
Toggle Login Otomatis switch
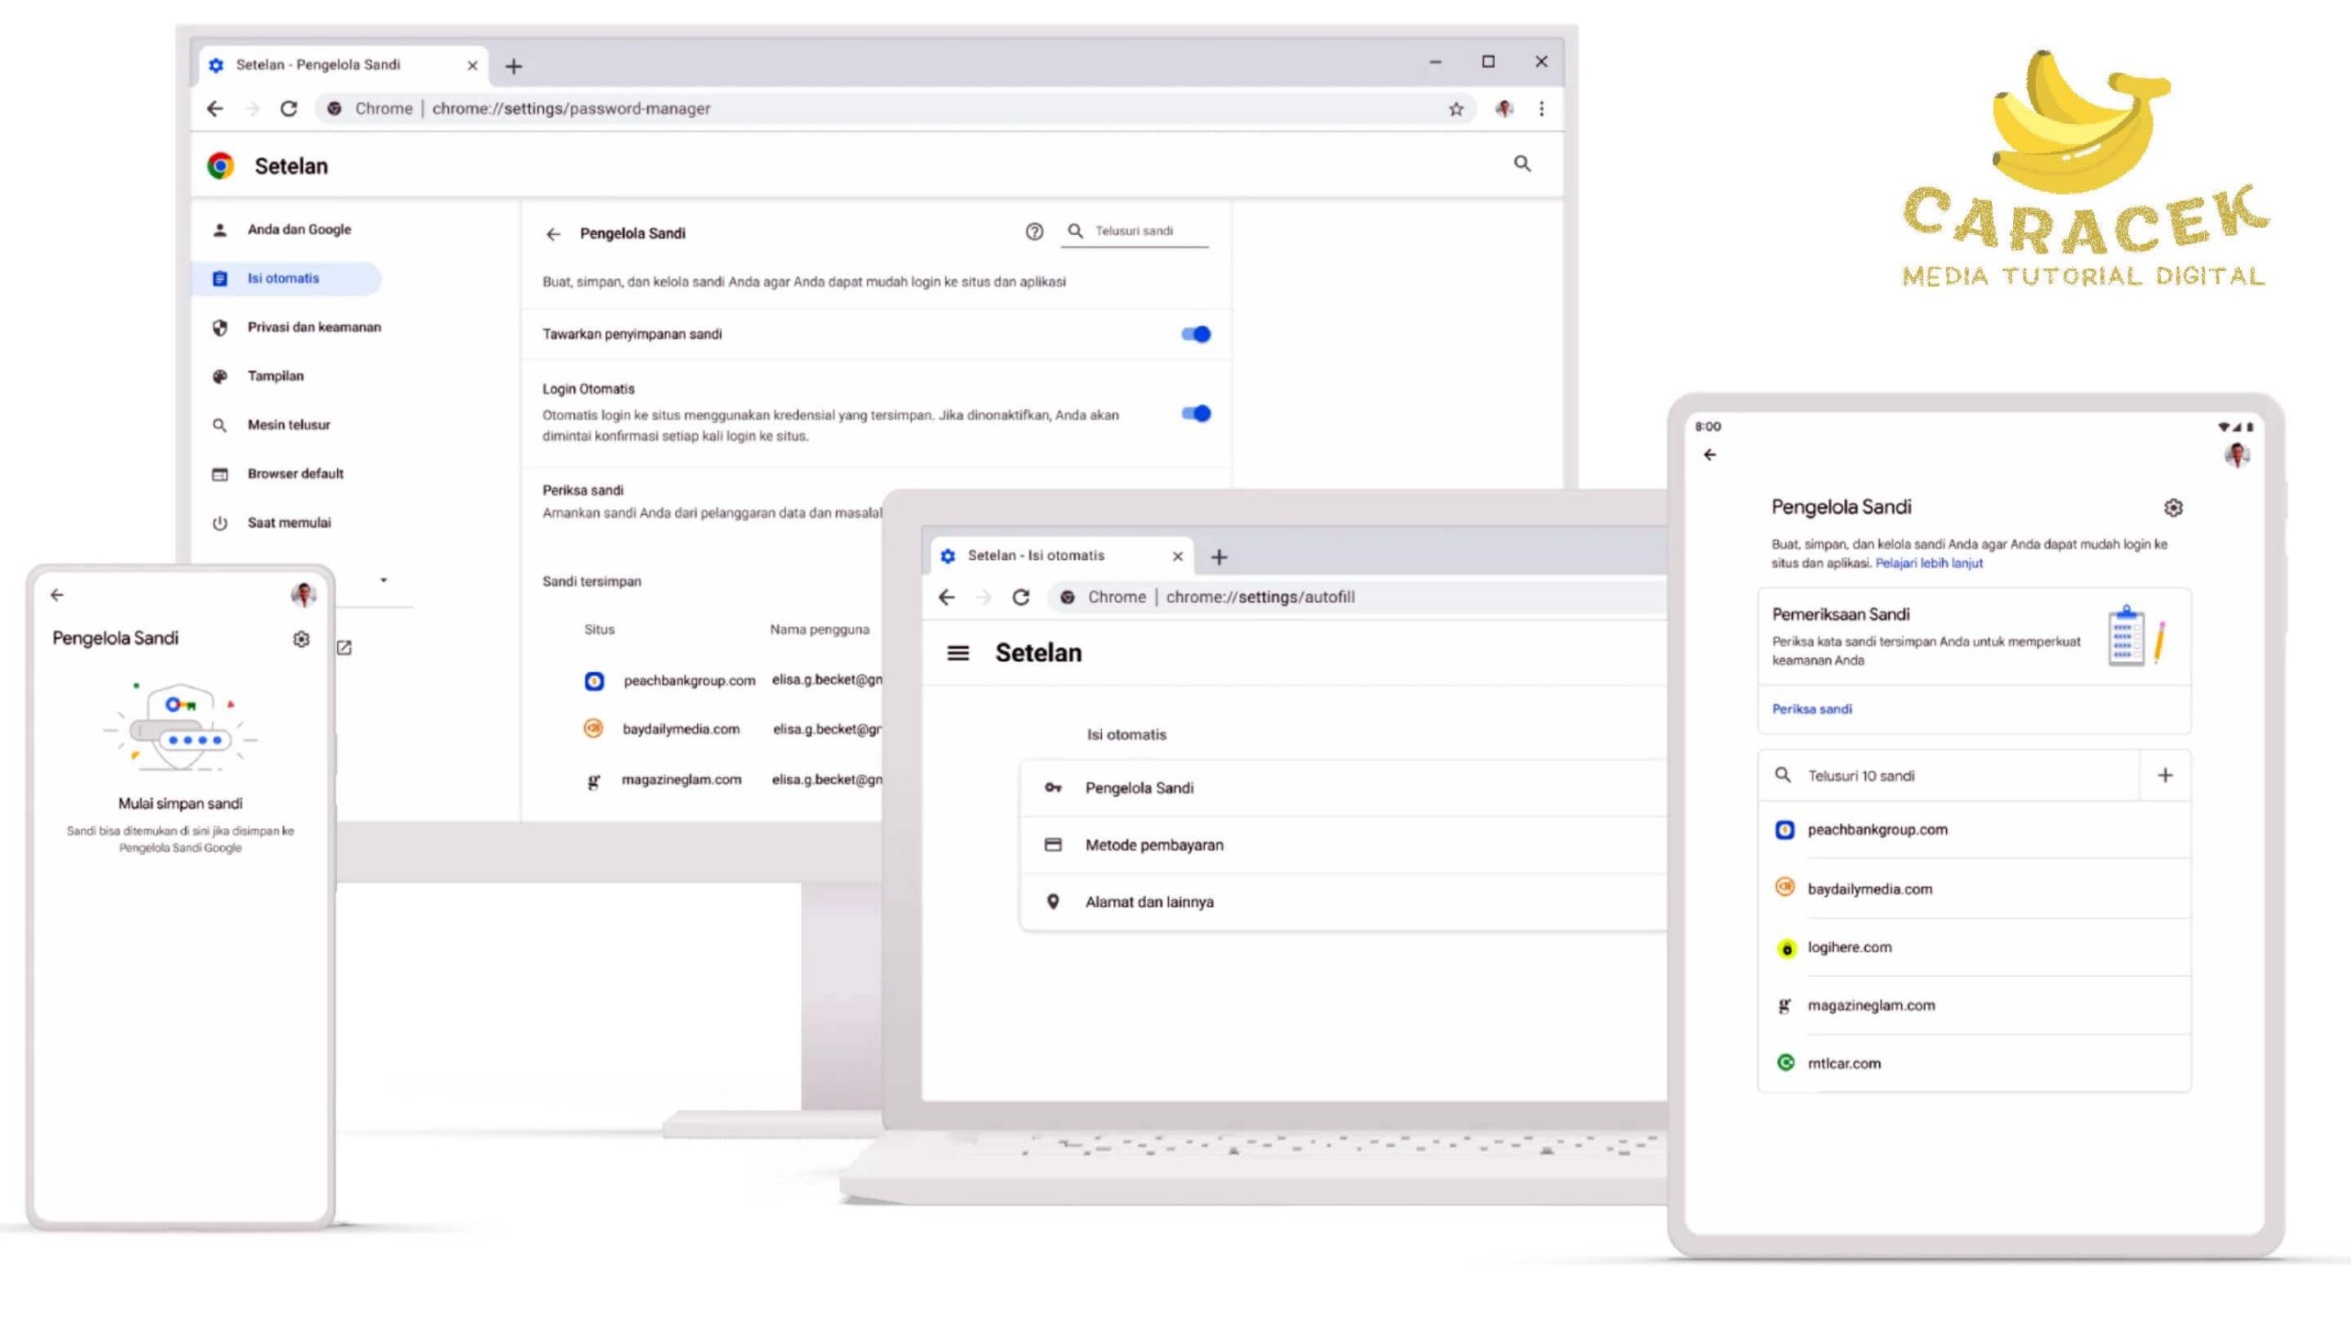(x=1196, y=413)
